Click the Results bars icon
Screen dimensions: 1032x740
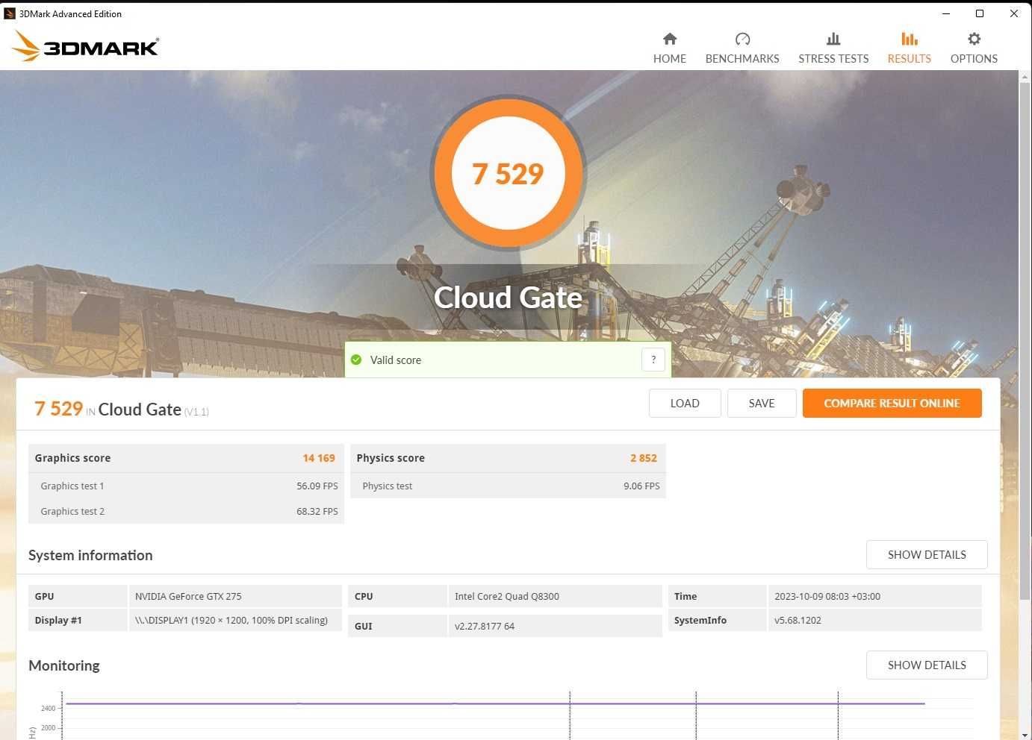click(909, 39)
